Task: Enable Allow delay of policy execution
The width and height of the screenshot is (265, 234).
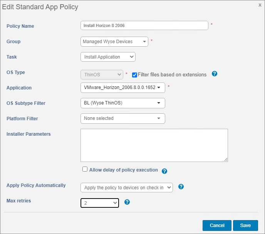Action: [x=85, y=169]
